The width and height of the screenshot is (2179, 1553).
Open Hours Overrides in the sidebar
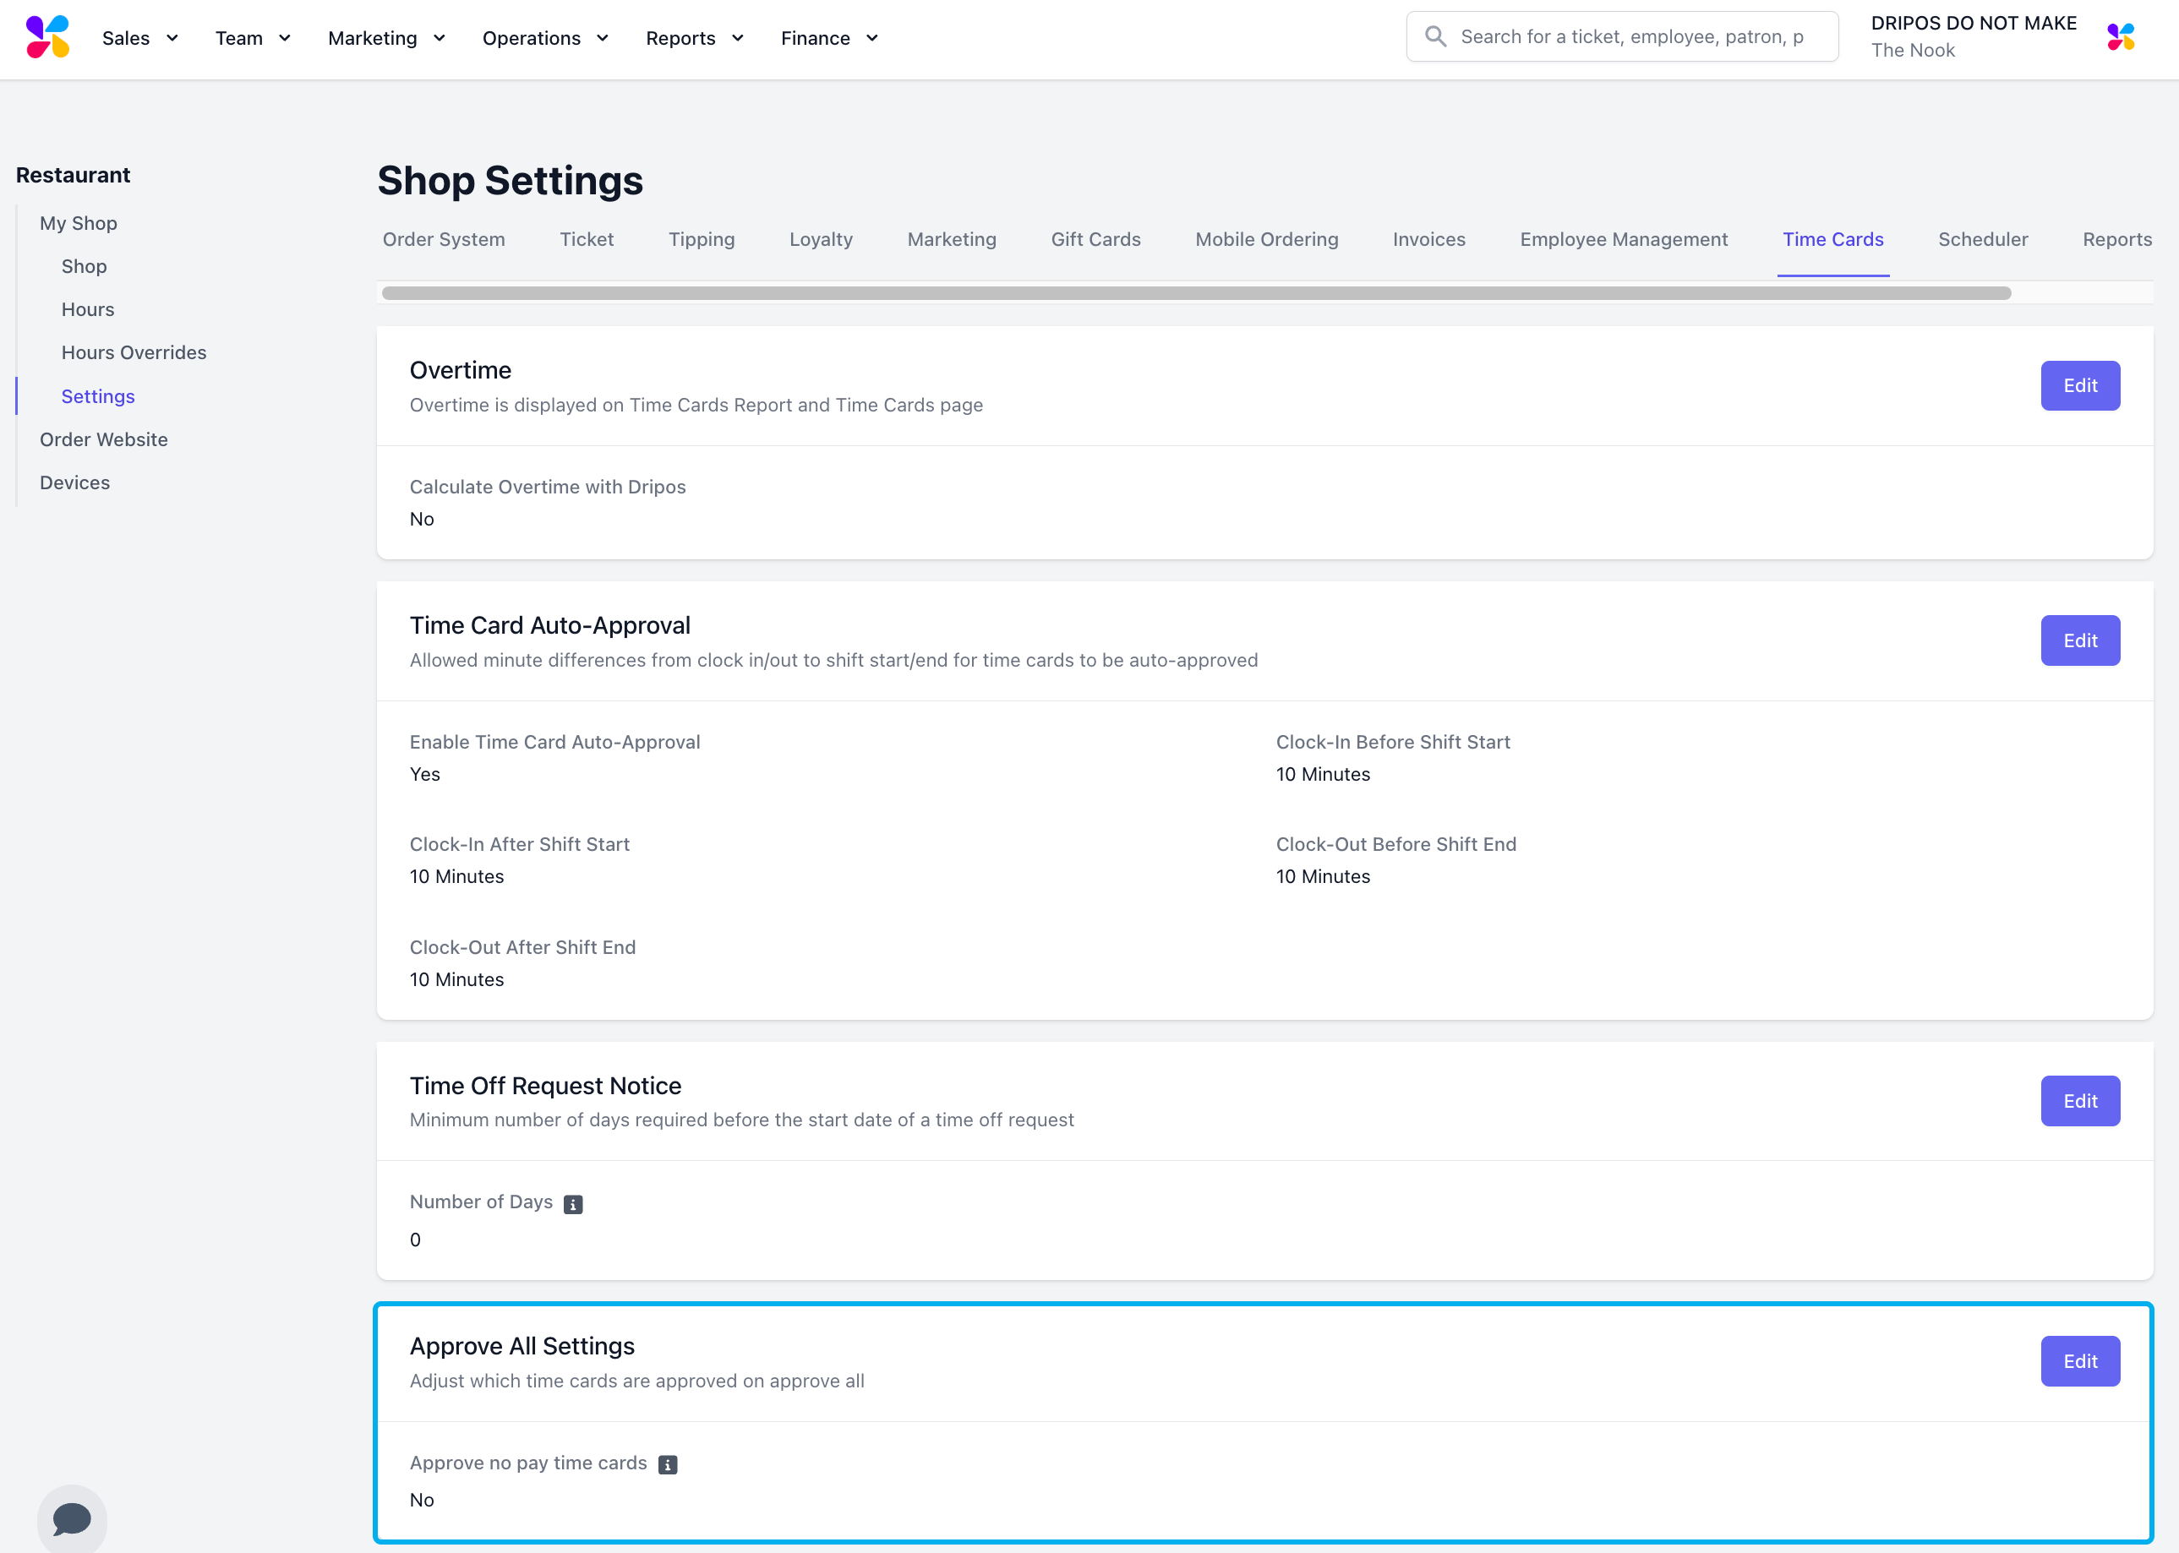[134, 353]
